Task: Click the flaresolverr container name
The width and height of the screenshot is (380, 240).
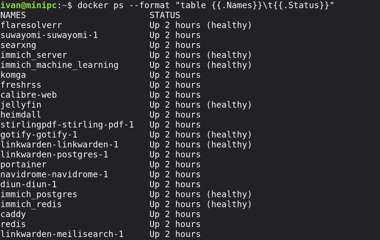Action: point(31,25)
